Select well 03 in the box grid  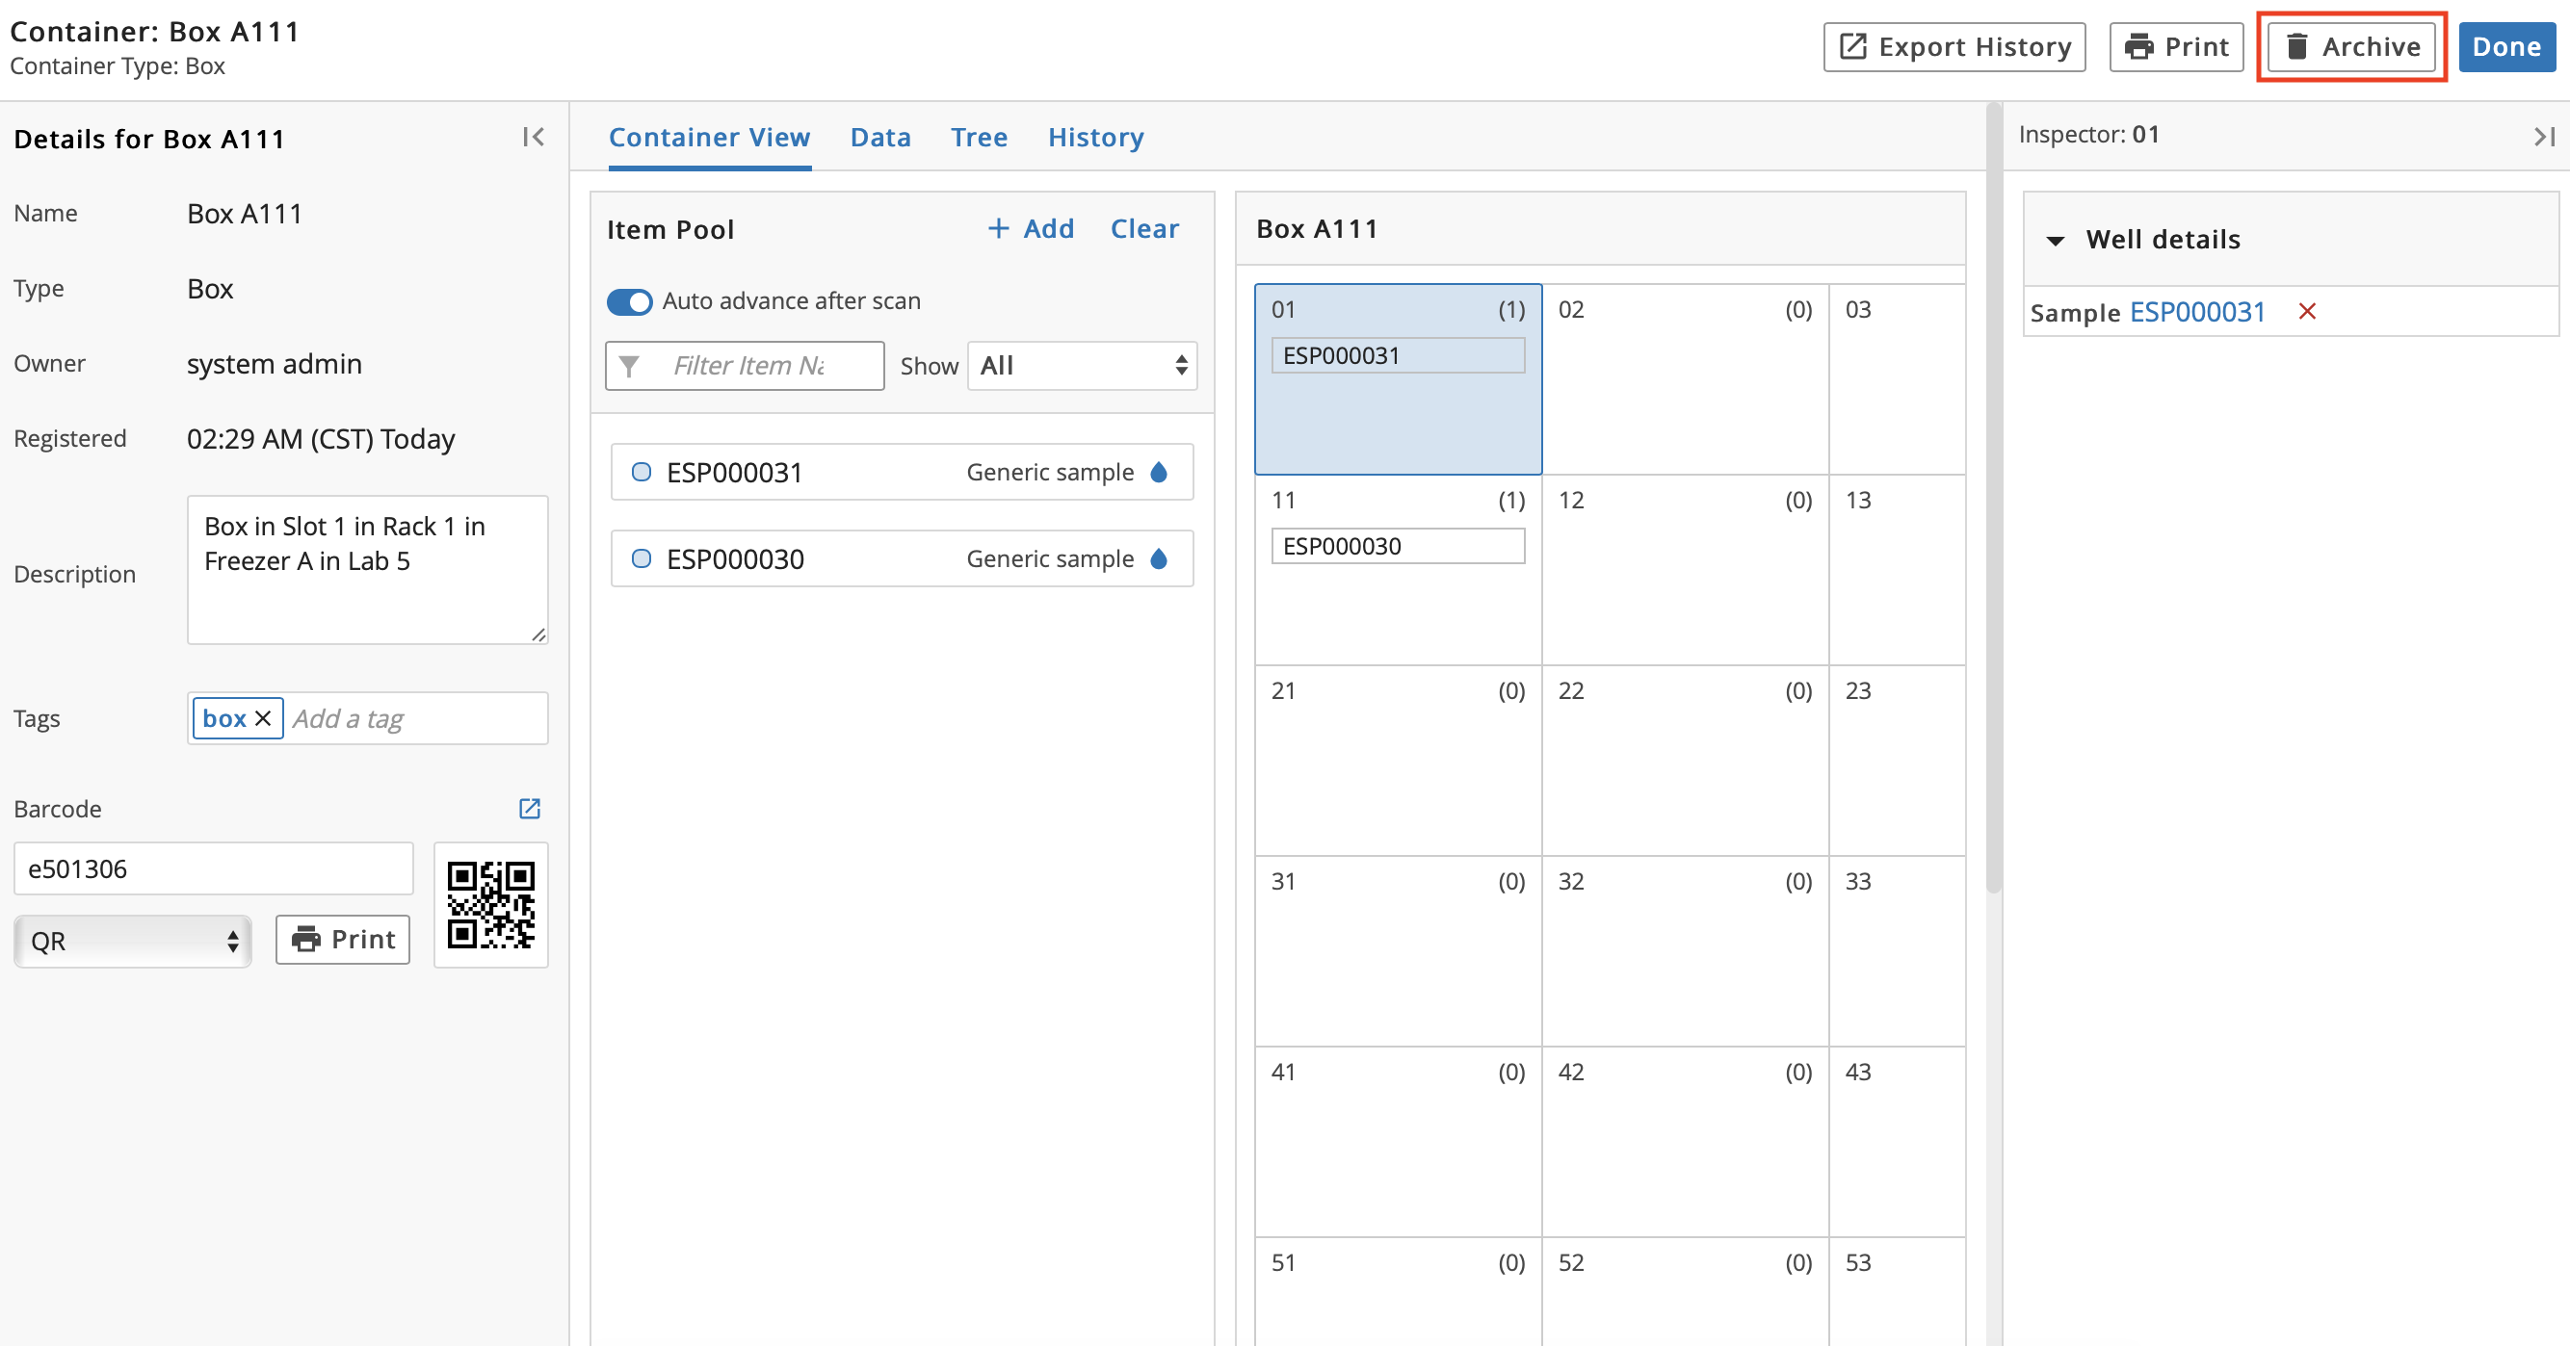click(1898, 379)
